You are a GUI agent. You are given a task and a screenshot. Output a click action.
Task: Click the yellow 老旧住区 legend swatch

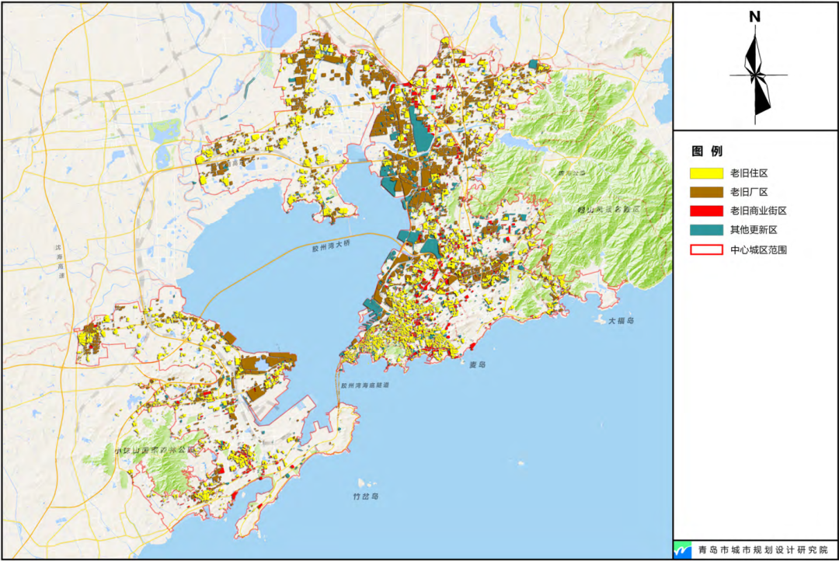point(706,173)
